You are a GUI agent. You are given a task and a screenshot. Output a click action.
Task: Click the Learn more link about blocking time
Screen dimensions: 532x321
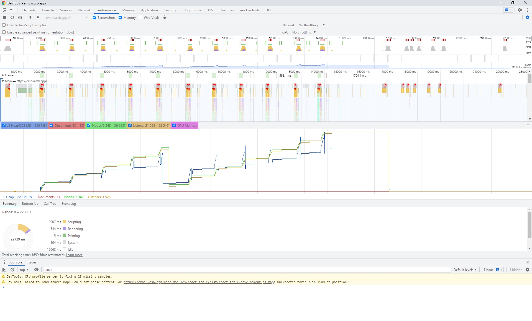74,255
